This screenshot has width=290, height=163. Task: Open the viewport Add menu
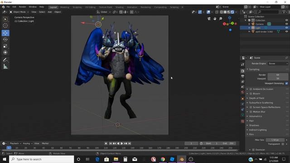[50, 12]
